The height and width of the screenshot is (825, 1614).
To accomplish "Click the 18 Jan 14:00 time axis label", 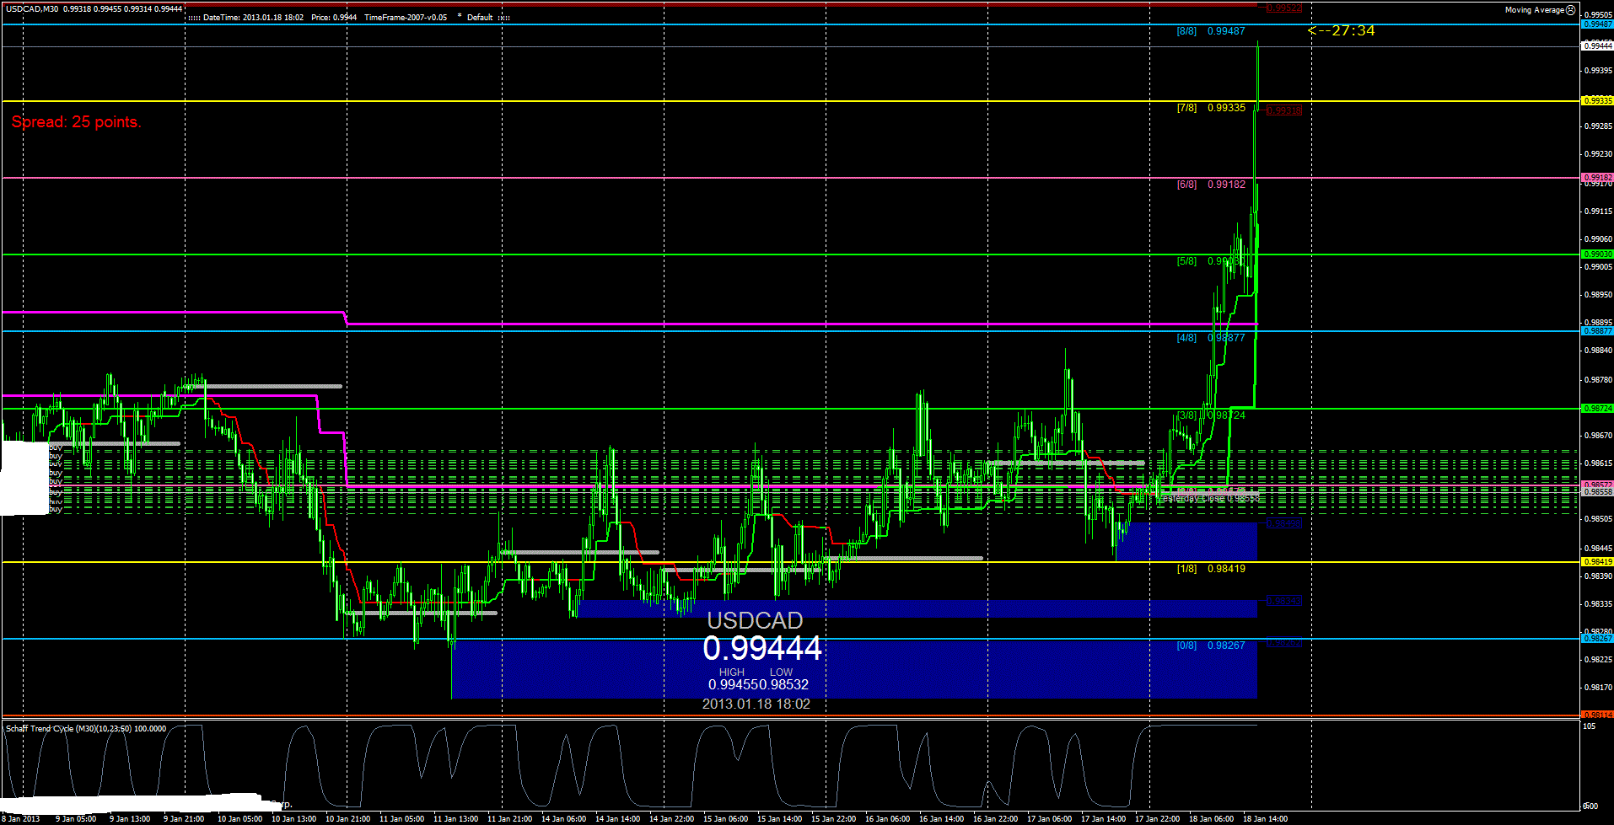I will (1265, 819).
